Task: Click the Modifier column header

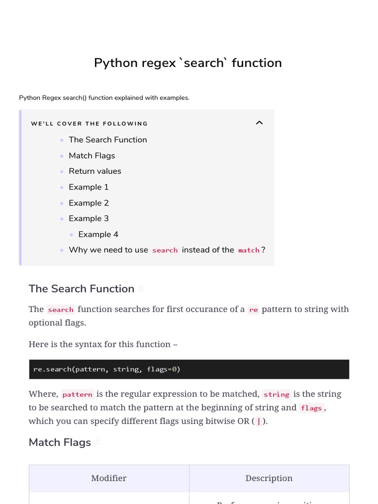Action: pyautogui.click(x=109, y=478)
